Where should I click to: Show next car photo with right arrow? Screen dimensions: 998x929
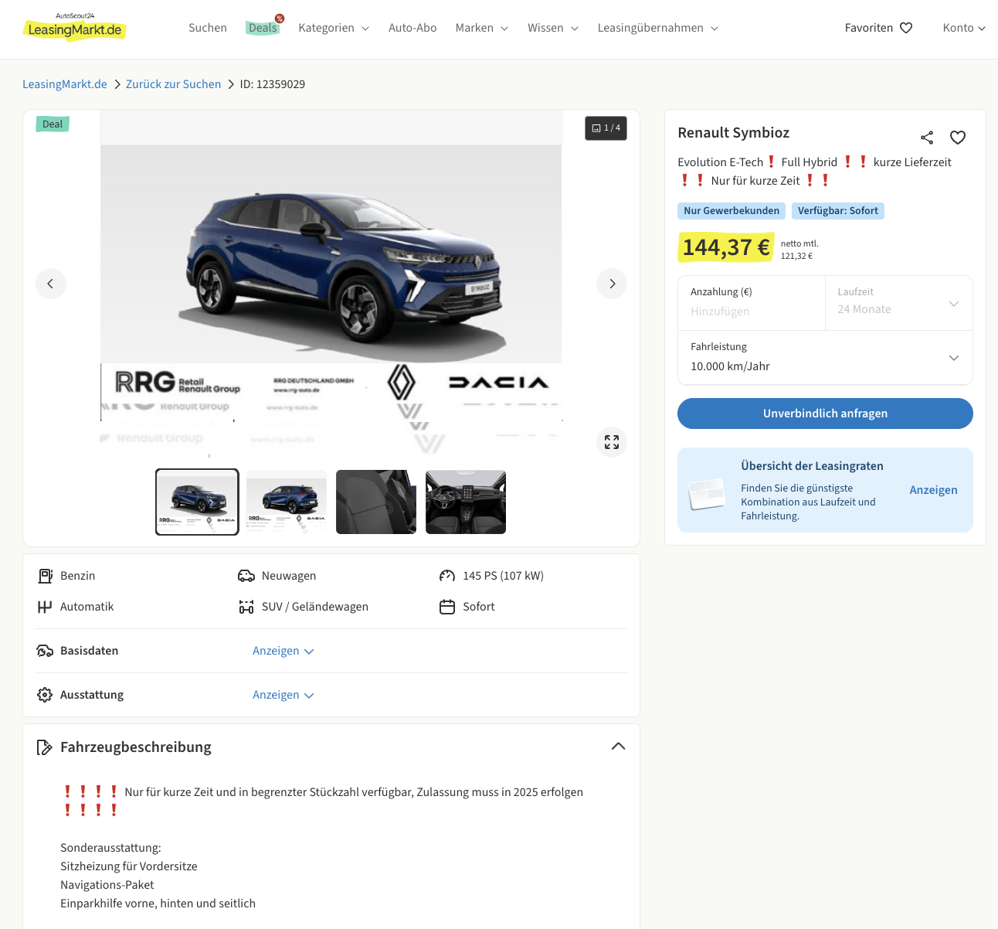coord(612,284)
